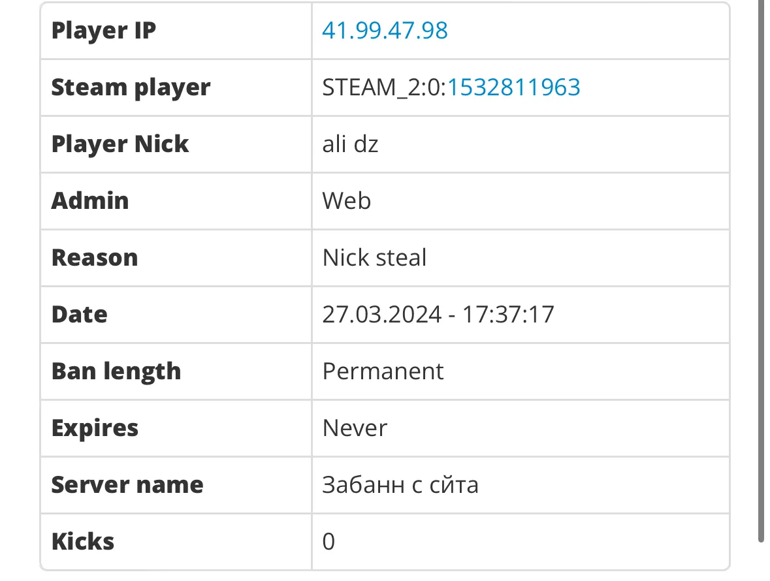This screenshot has width=770, height=581.
Task: Click the Kicks count value 0
Action: pyautogui.click(x=329, y=542)
